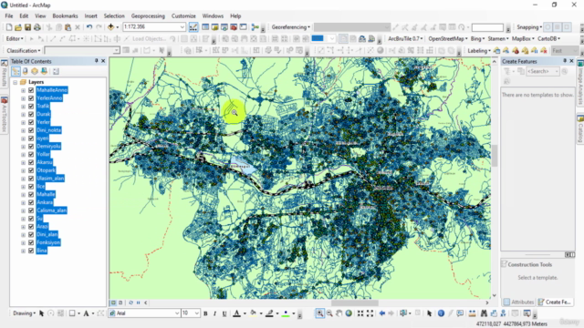Viewport: 584px width, 328px height.
Task: Click the Paste clipboard icon
Action: pyautogui.click(x=68, y=27)
